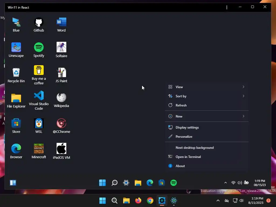The height and width of the screenshot is (207, 276).
Task: Open the Minecraft desktop icon
Action: pos(39,151)
